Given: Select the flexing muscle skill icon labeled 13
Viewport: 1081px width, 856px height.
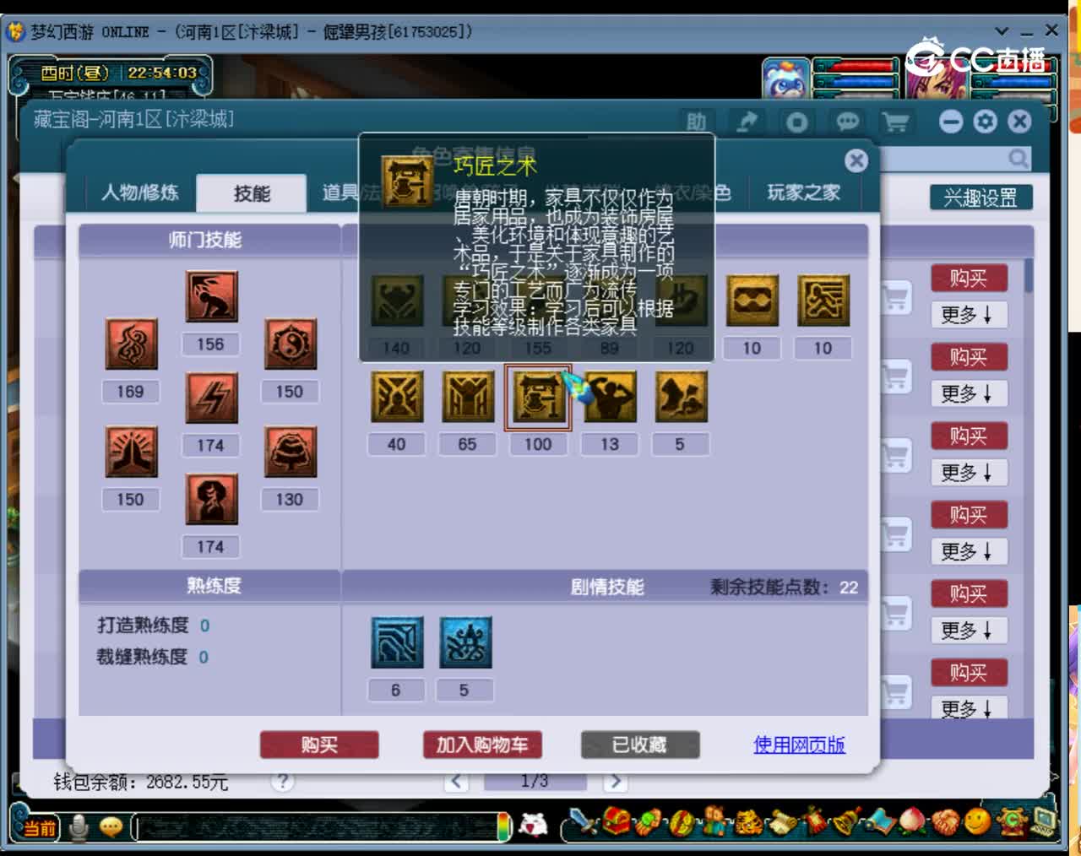Looking at the screenshot, I should pos(610,396).
